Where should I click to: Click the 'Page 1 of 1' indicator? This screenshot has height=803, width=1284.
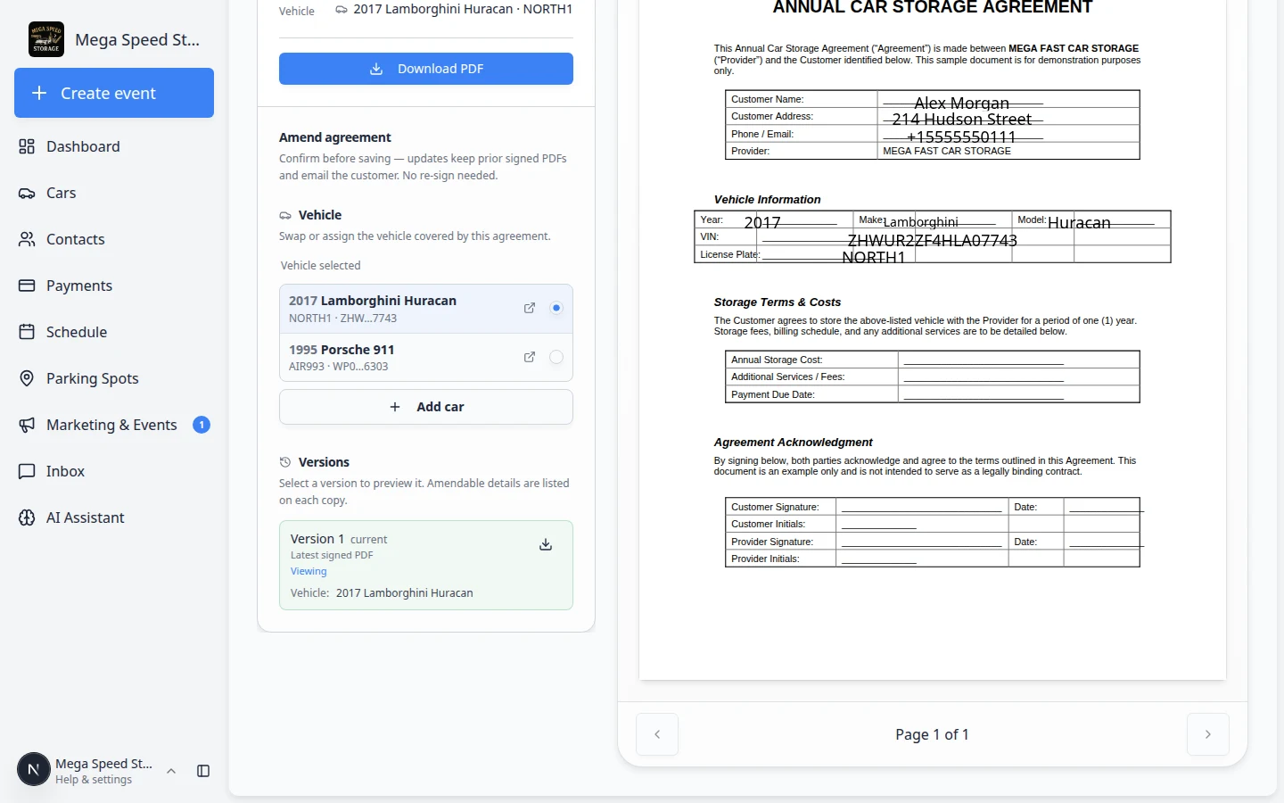tap(933, 734)
